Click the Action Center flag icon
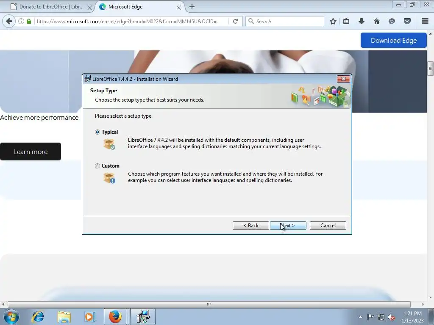This screenshot has width=434, height=325. coord(370,317)
